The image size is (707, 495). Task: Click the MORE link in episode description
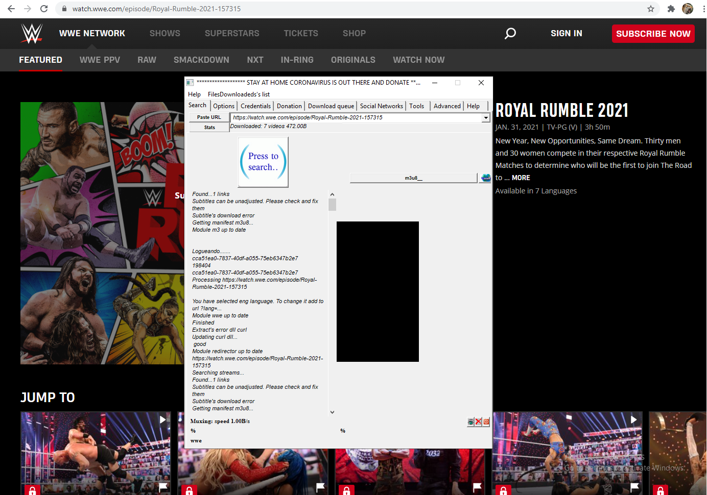click(x=521, y=178)
